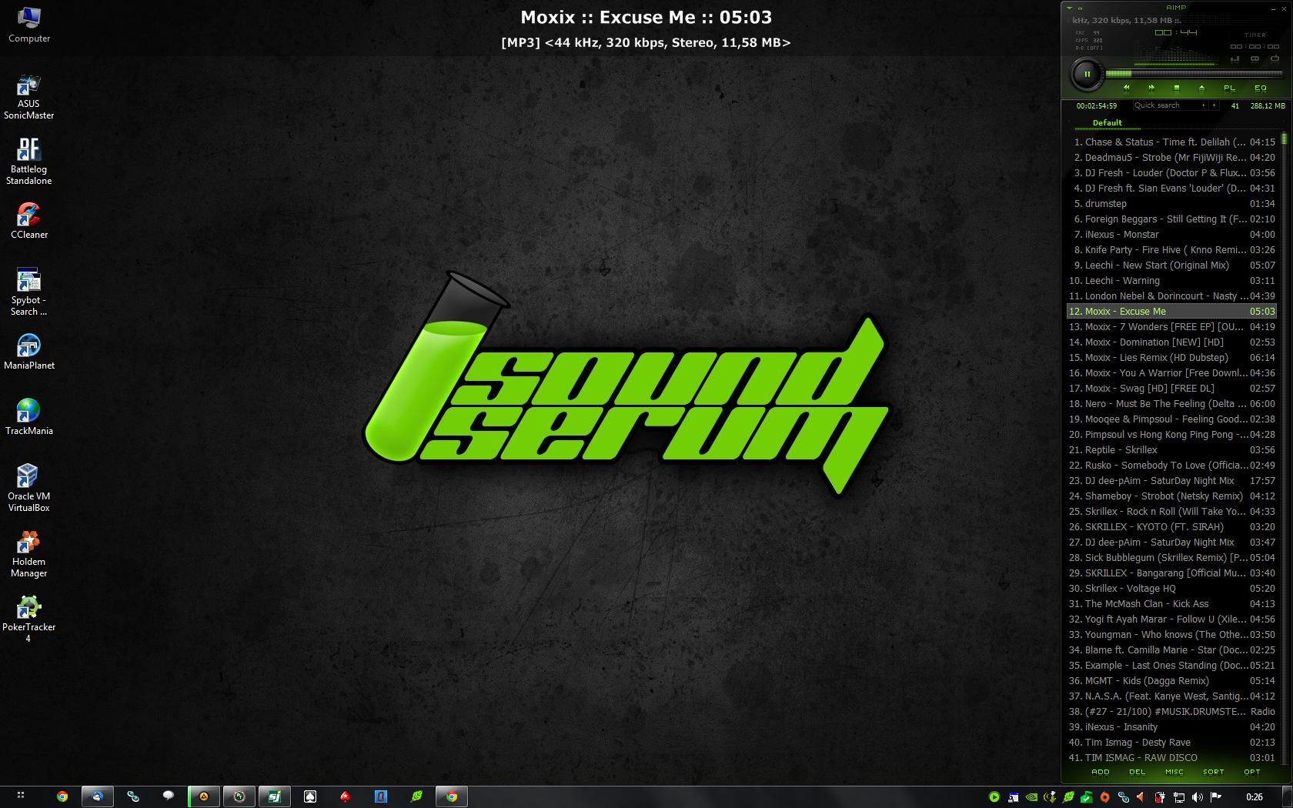Click the leftmost Chrome taskbar icon
The height and width of the screenshot is (808, 1293).
62,796
